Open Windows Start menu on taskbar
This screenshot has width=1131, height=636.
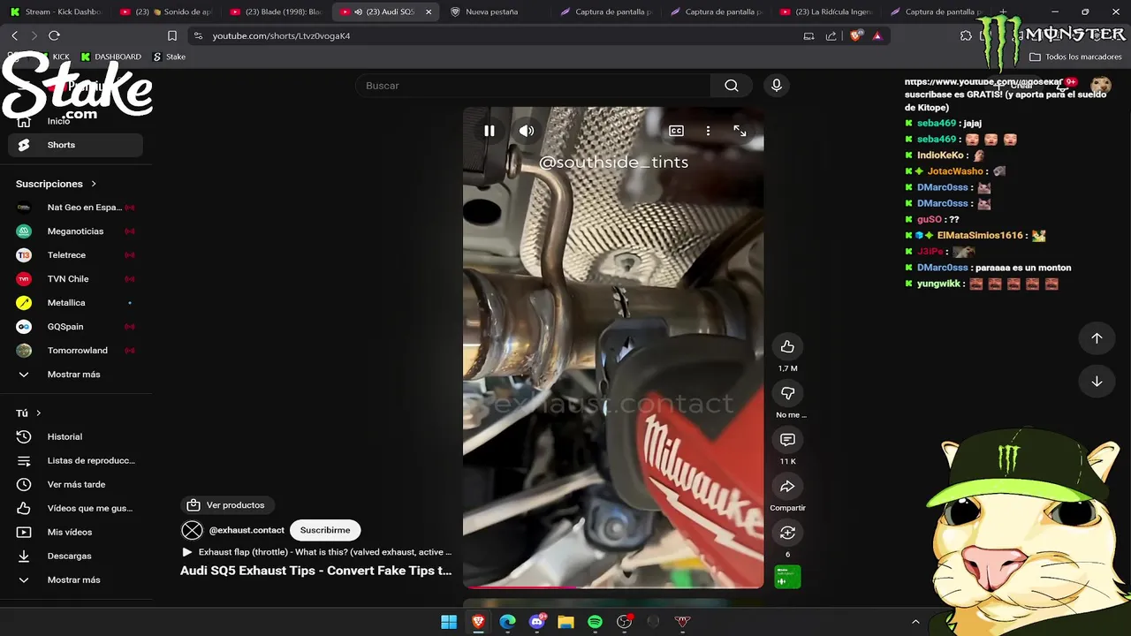[449, 622]
